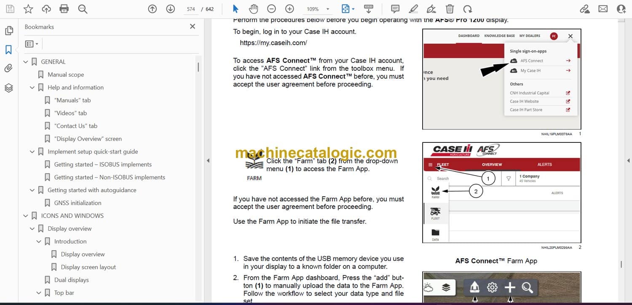Viewport: 632px width, 305px height.
Task: Go to Getting started – Non-ISOBUS implements
Action: click(110, 177)
